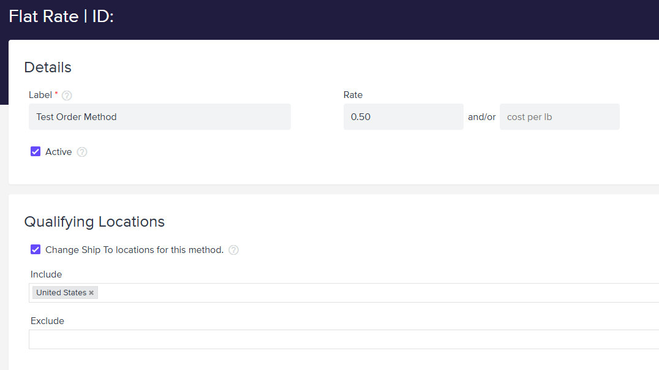Viewport: 659px width, 370px height.
Task: Click the United States tag in Include
Action: (60, 292)
